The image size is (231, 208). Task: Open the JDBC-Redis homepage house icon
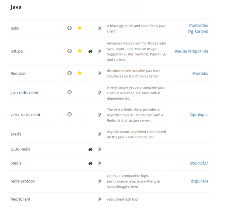point(90,149)
